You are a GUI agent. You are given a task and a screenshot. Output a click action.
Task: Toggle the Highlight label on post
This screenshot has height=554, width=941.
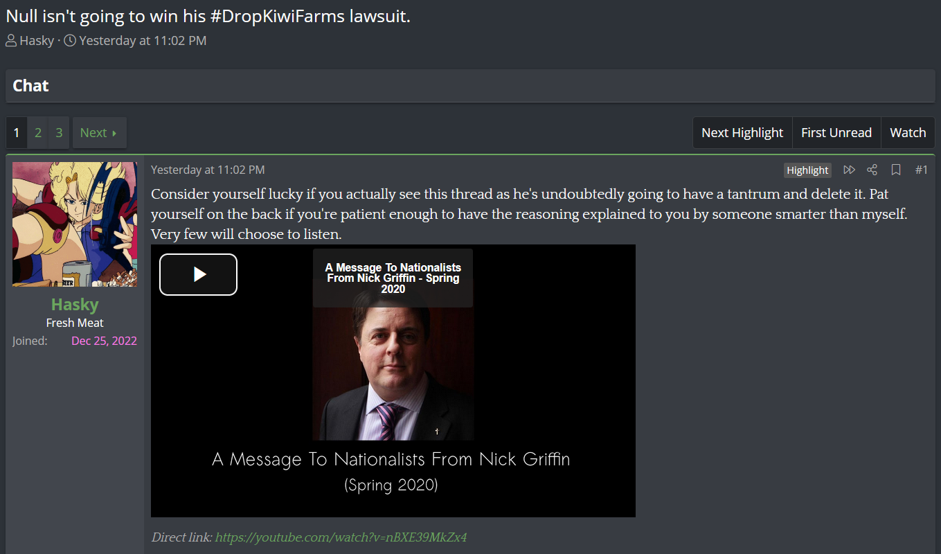pos(807,170)
